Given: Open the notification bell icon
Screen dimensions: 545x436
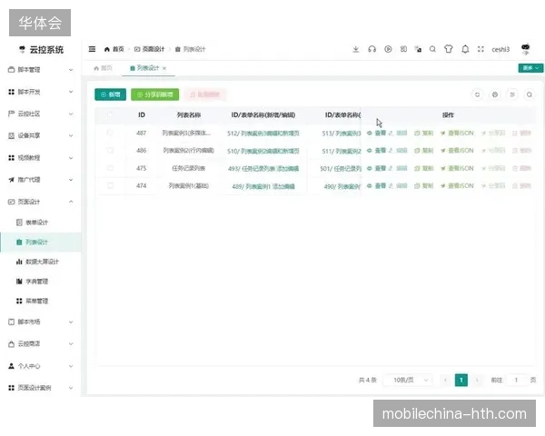Looking at the screenshot, I should click(465, 49).
